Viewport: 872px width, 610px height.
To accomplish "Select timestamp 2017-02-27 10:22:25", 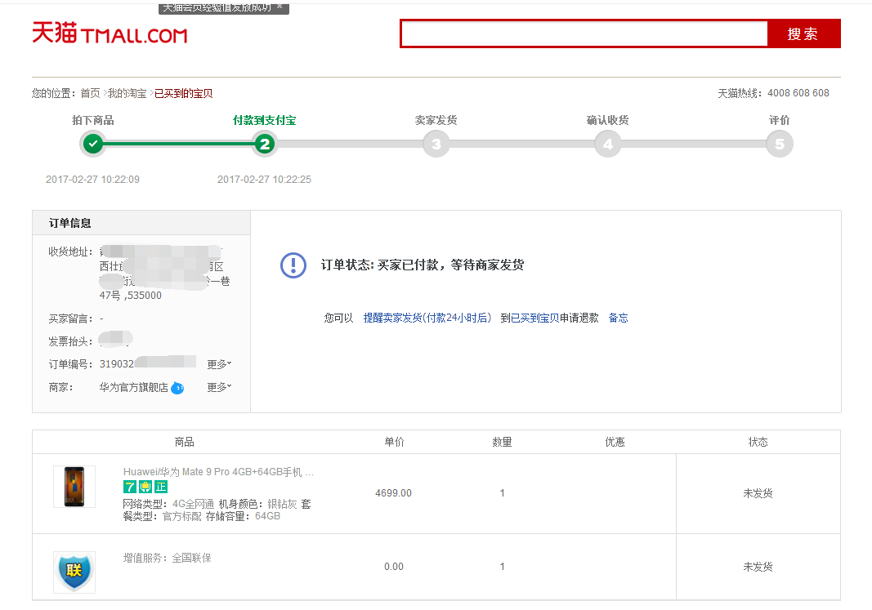I will 264,179.
